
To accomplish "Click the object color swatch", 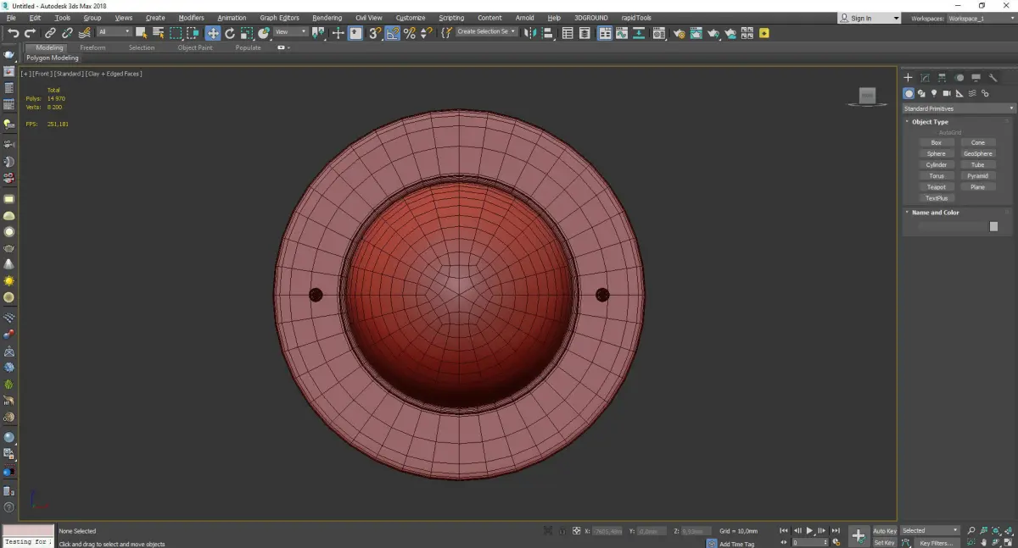I will pyautogui.click(x=993, y=227).
